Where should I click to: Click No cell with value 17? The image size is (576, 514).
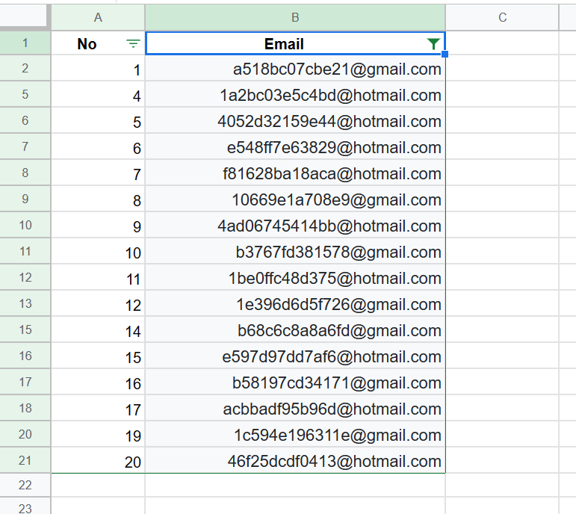[x=98, y=408]
